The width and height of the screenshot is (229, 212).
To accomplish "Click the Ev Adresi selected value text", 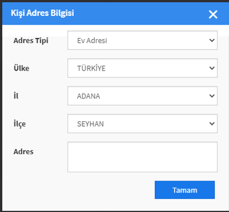I will pos(92,41).
